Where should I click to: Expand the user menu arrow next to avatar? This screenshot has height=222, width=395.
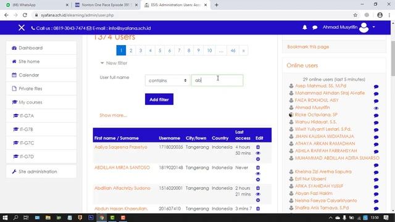click(x=373, y=27)
